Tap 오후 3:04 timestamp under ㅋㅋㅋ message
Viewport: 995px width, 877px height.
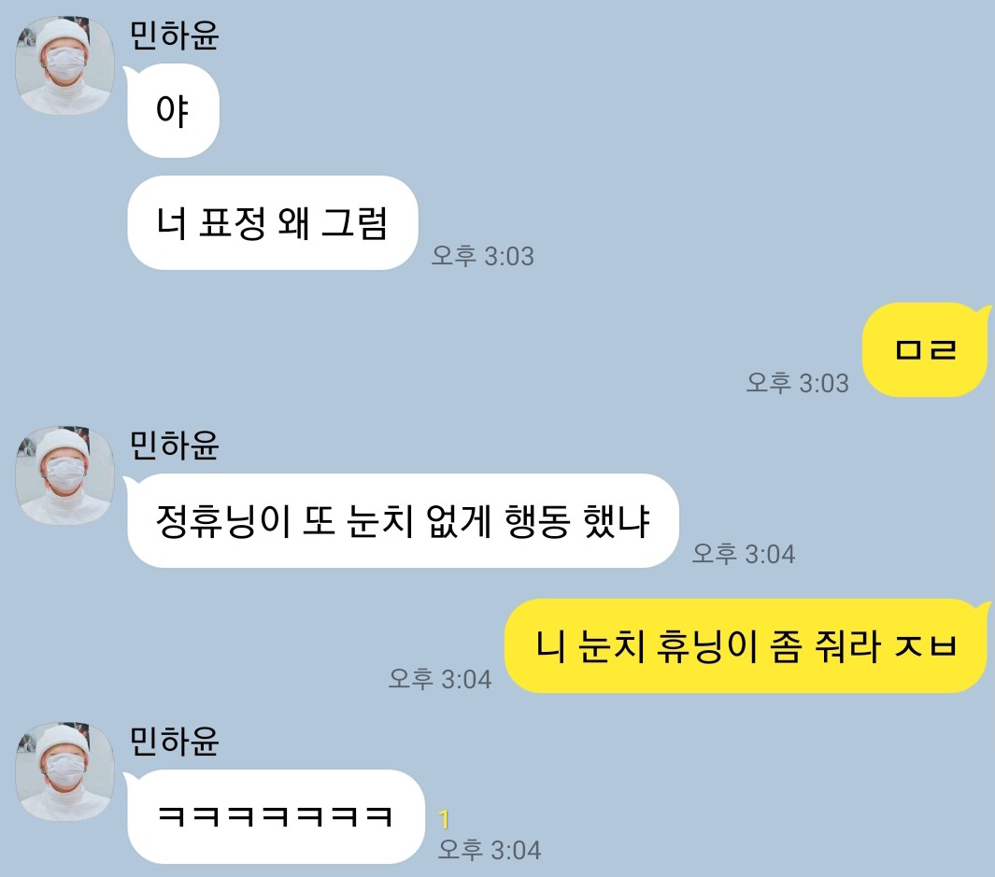click(490, 850)
